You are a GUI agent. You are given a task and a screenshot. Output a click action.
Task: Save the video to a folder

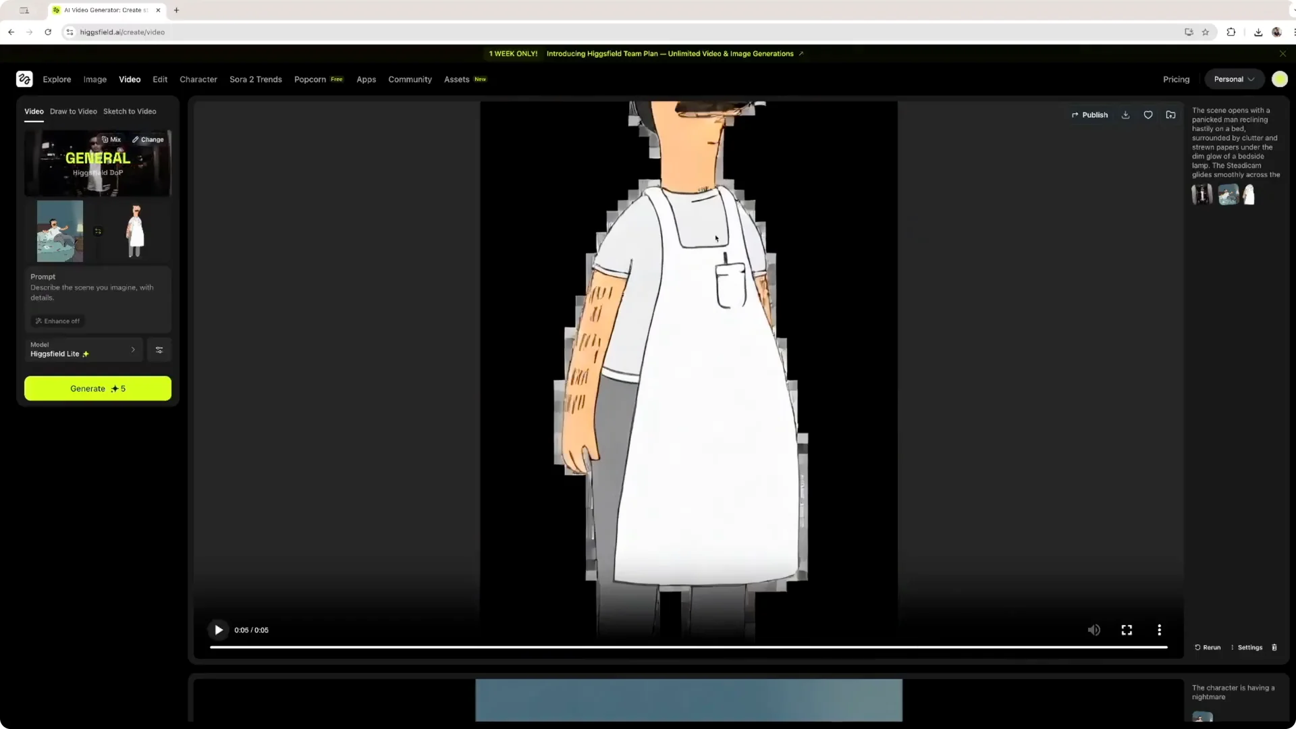point(1171,115)
